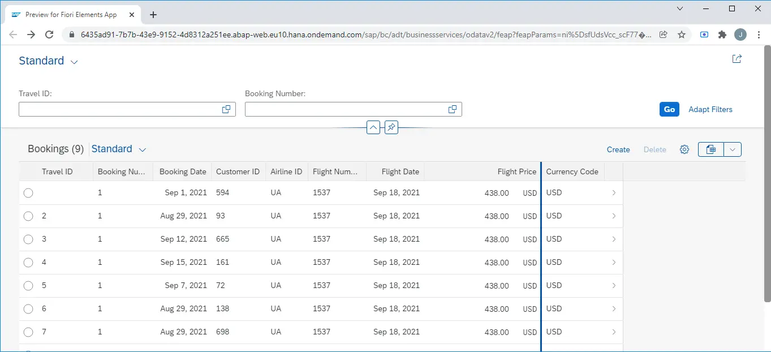Image resolution: width=771 pixels, height=352 pixels.
Task: Click Sep 12, 2021 booking date cell
Action: point(184,239)
